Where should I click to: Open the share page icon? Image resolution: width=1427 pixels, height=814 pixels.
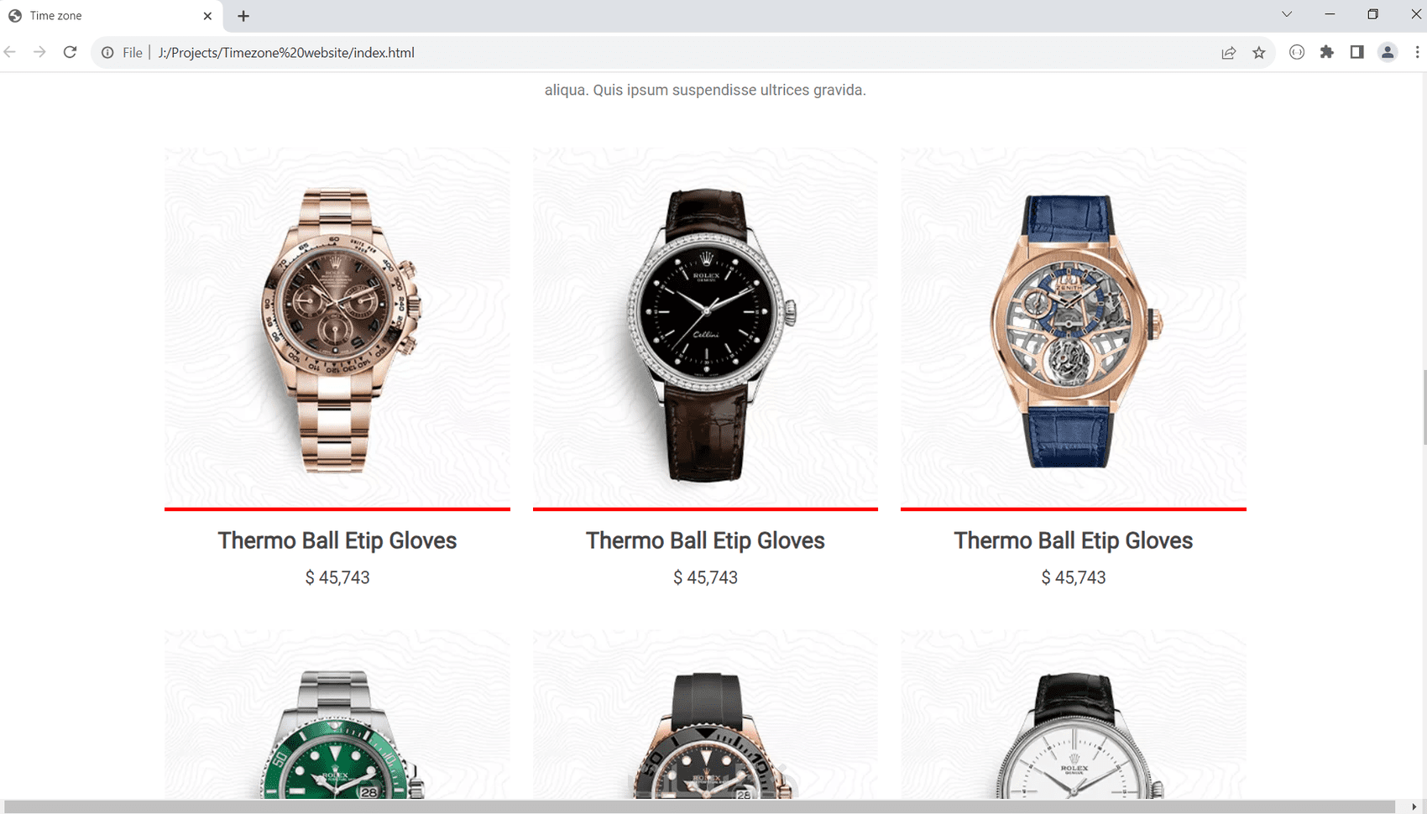[x=1229, y=53]
